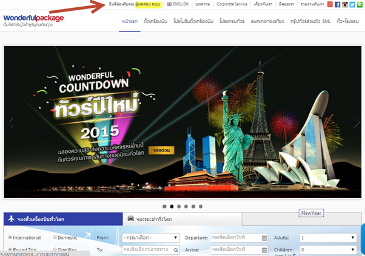Viewport: 365px width, 256px height.
Task: Open the Departure date calendar icon
Action: click(264, 238)
